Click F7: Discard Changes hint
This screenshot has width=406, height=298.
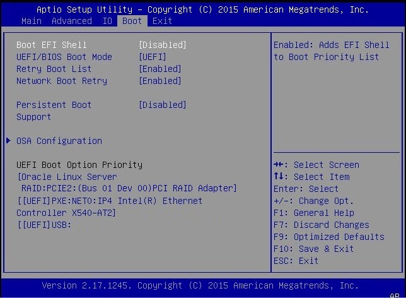(x=322, y=225)
